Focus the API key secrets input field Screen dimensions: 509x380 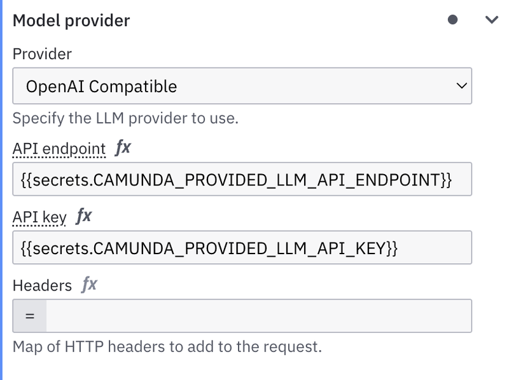point(242,248)
